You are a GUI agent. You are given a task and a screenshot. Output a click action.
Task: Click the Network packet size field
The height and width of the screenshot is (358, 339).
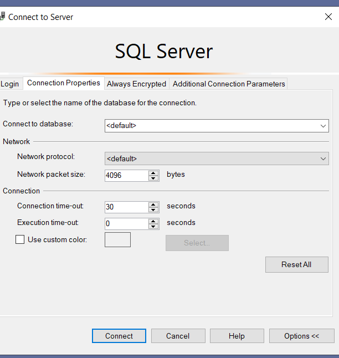click(x=126, y=175)
